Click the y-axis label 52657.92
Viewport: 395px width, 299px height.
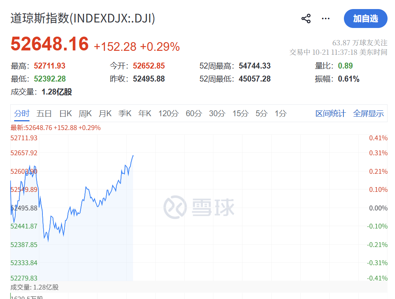[24, 153]
